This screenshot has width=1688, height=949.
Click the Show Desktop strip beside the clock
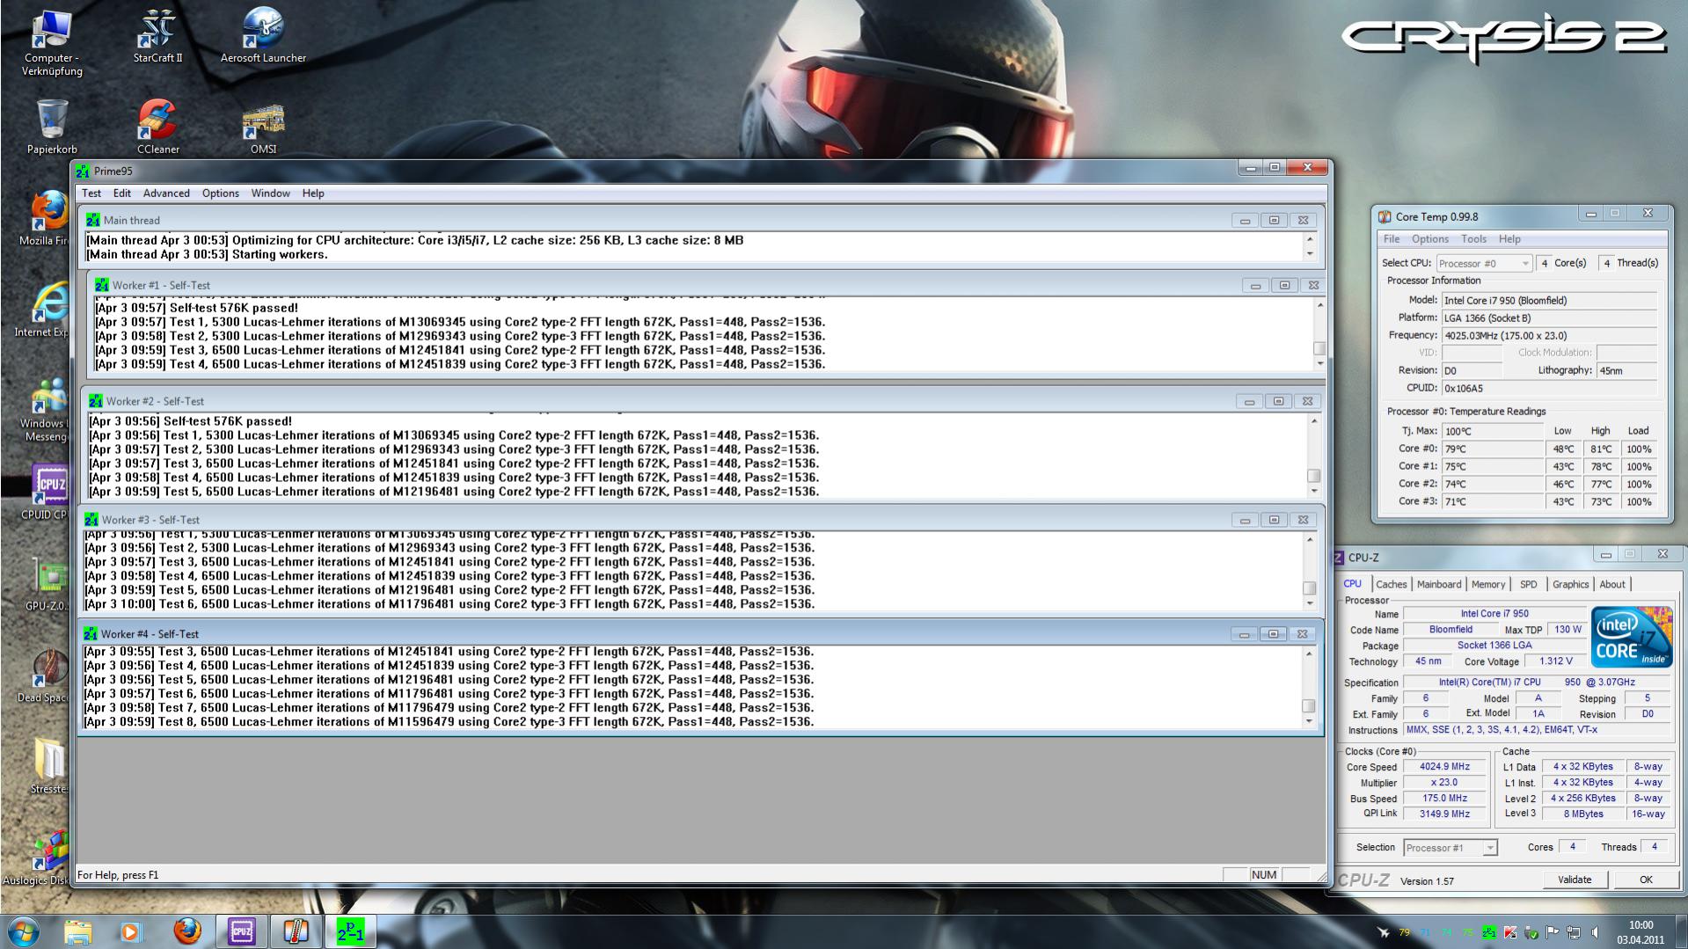pos(1681,931)
